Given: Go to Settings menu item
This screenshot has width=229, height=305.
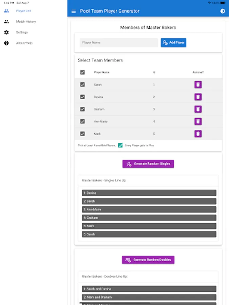Looking at the screenshot, I should (22, 33).
